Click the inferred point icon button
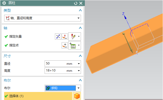The width and height of the screenshot is (163, 100). [73, 45]
